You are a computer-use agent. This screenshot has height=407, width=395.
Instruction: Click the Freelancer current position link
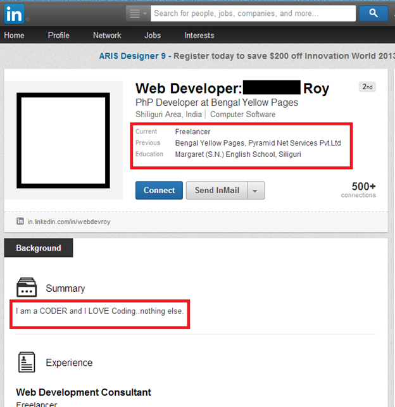pyautogui.click(x=192, y=132)
